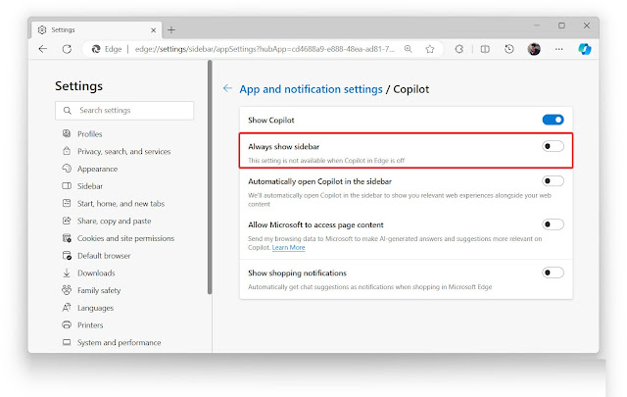
Task: Add page to favorites star icon
Action: (430, 49)
